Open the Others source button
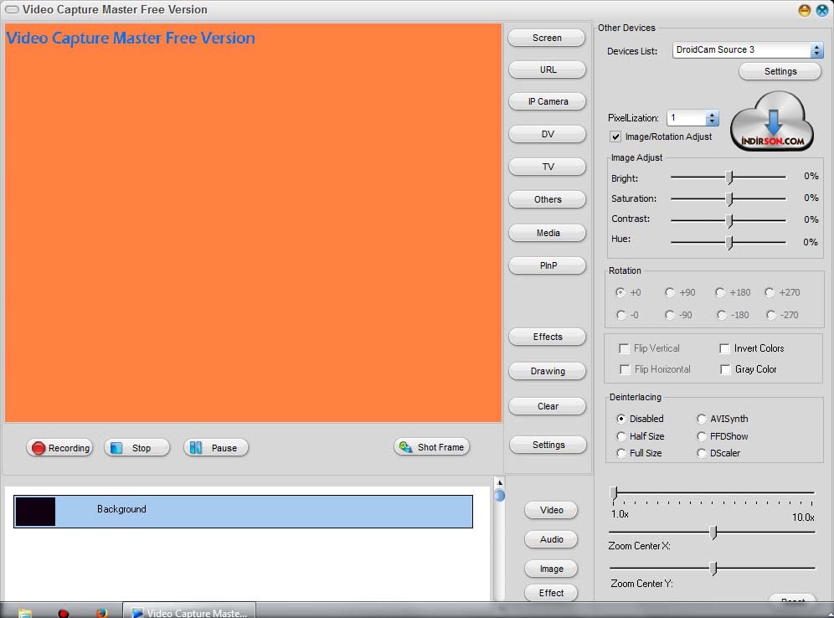Screen dimensions: 834x618 pyautogui.click(x=548, y=199)
